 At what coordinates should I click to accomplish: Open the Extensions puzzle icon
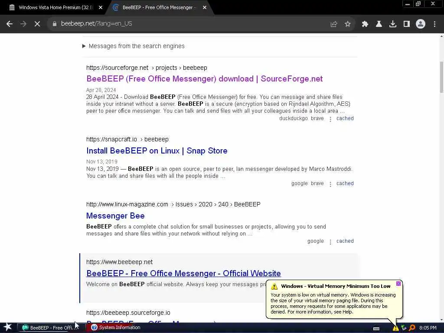tap(365, 24)
